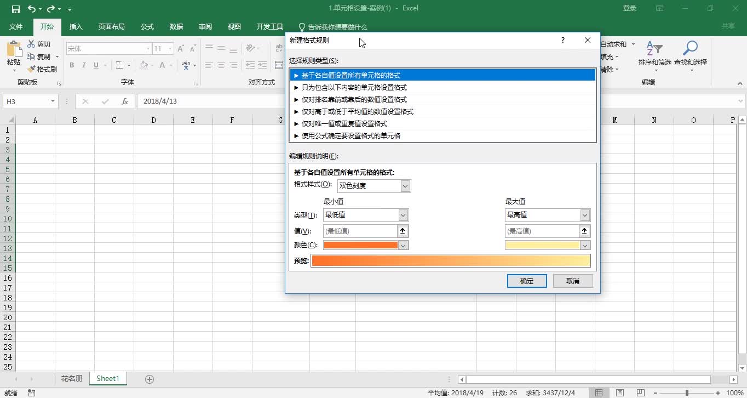Switch to the 插入 ribbon tab
747x398 pixels.
(76, 26)
